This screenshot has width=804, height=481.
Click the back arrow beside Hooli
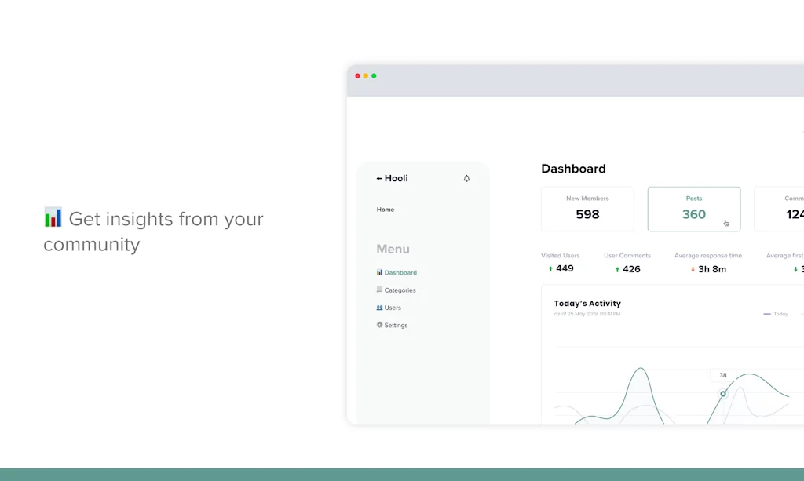click(x=378, y=178)
